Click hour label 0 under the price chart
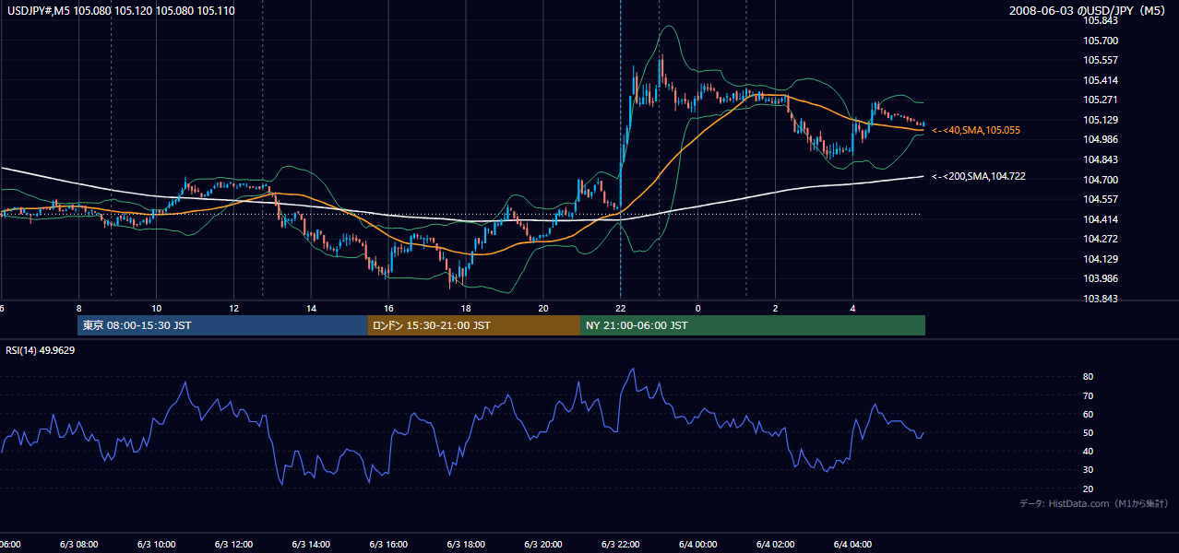This screenshot has width=1179, height=553. click(698, 309)
